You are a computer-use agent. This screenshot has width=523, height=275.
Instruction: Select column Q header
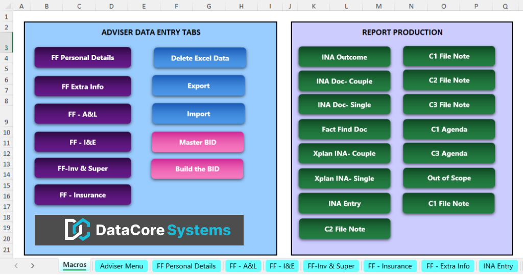[x=505, y=6]
